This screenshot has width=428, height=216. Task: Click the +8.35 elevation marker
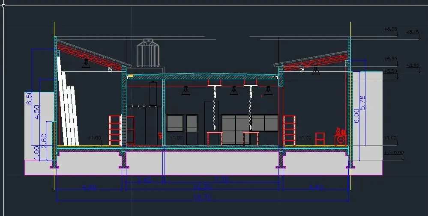[390, 29]
